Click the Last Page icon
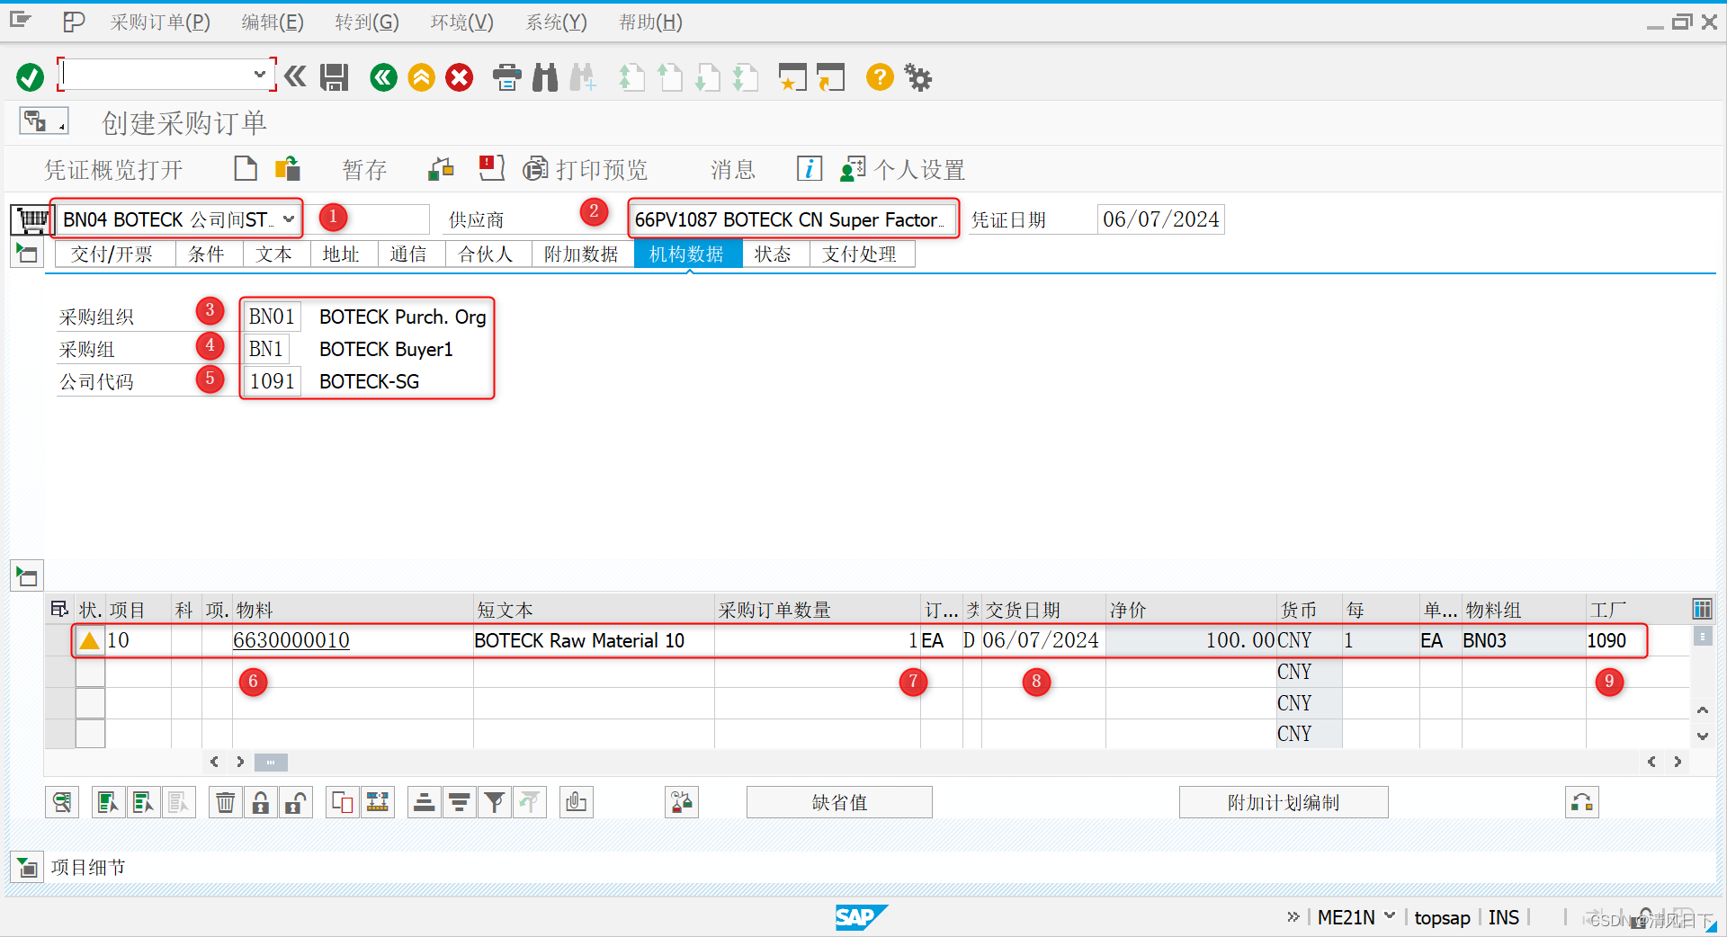This screenshot has width=1727, height=937. pyautogui.click(x=746, y=77)
